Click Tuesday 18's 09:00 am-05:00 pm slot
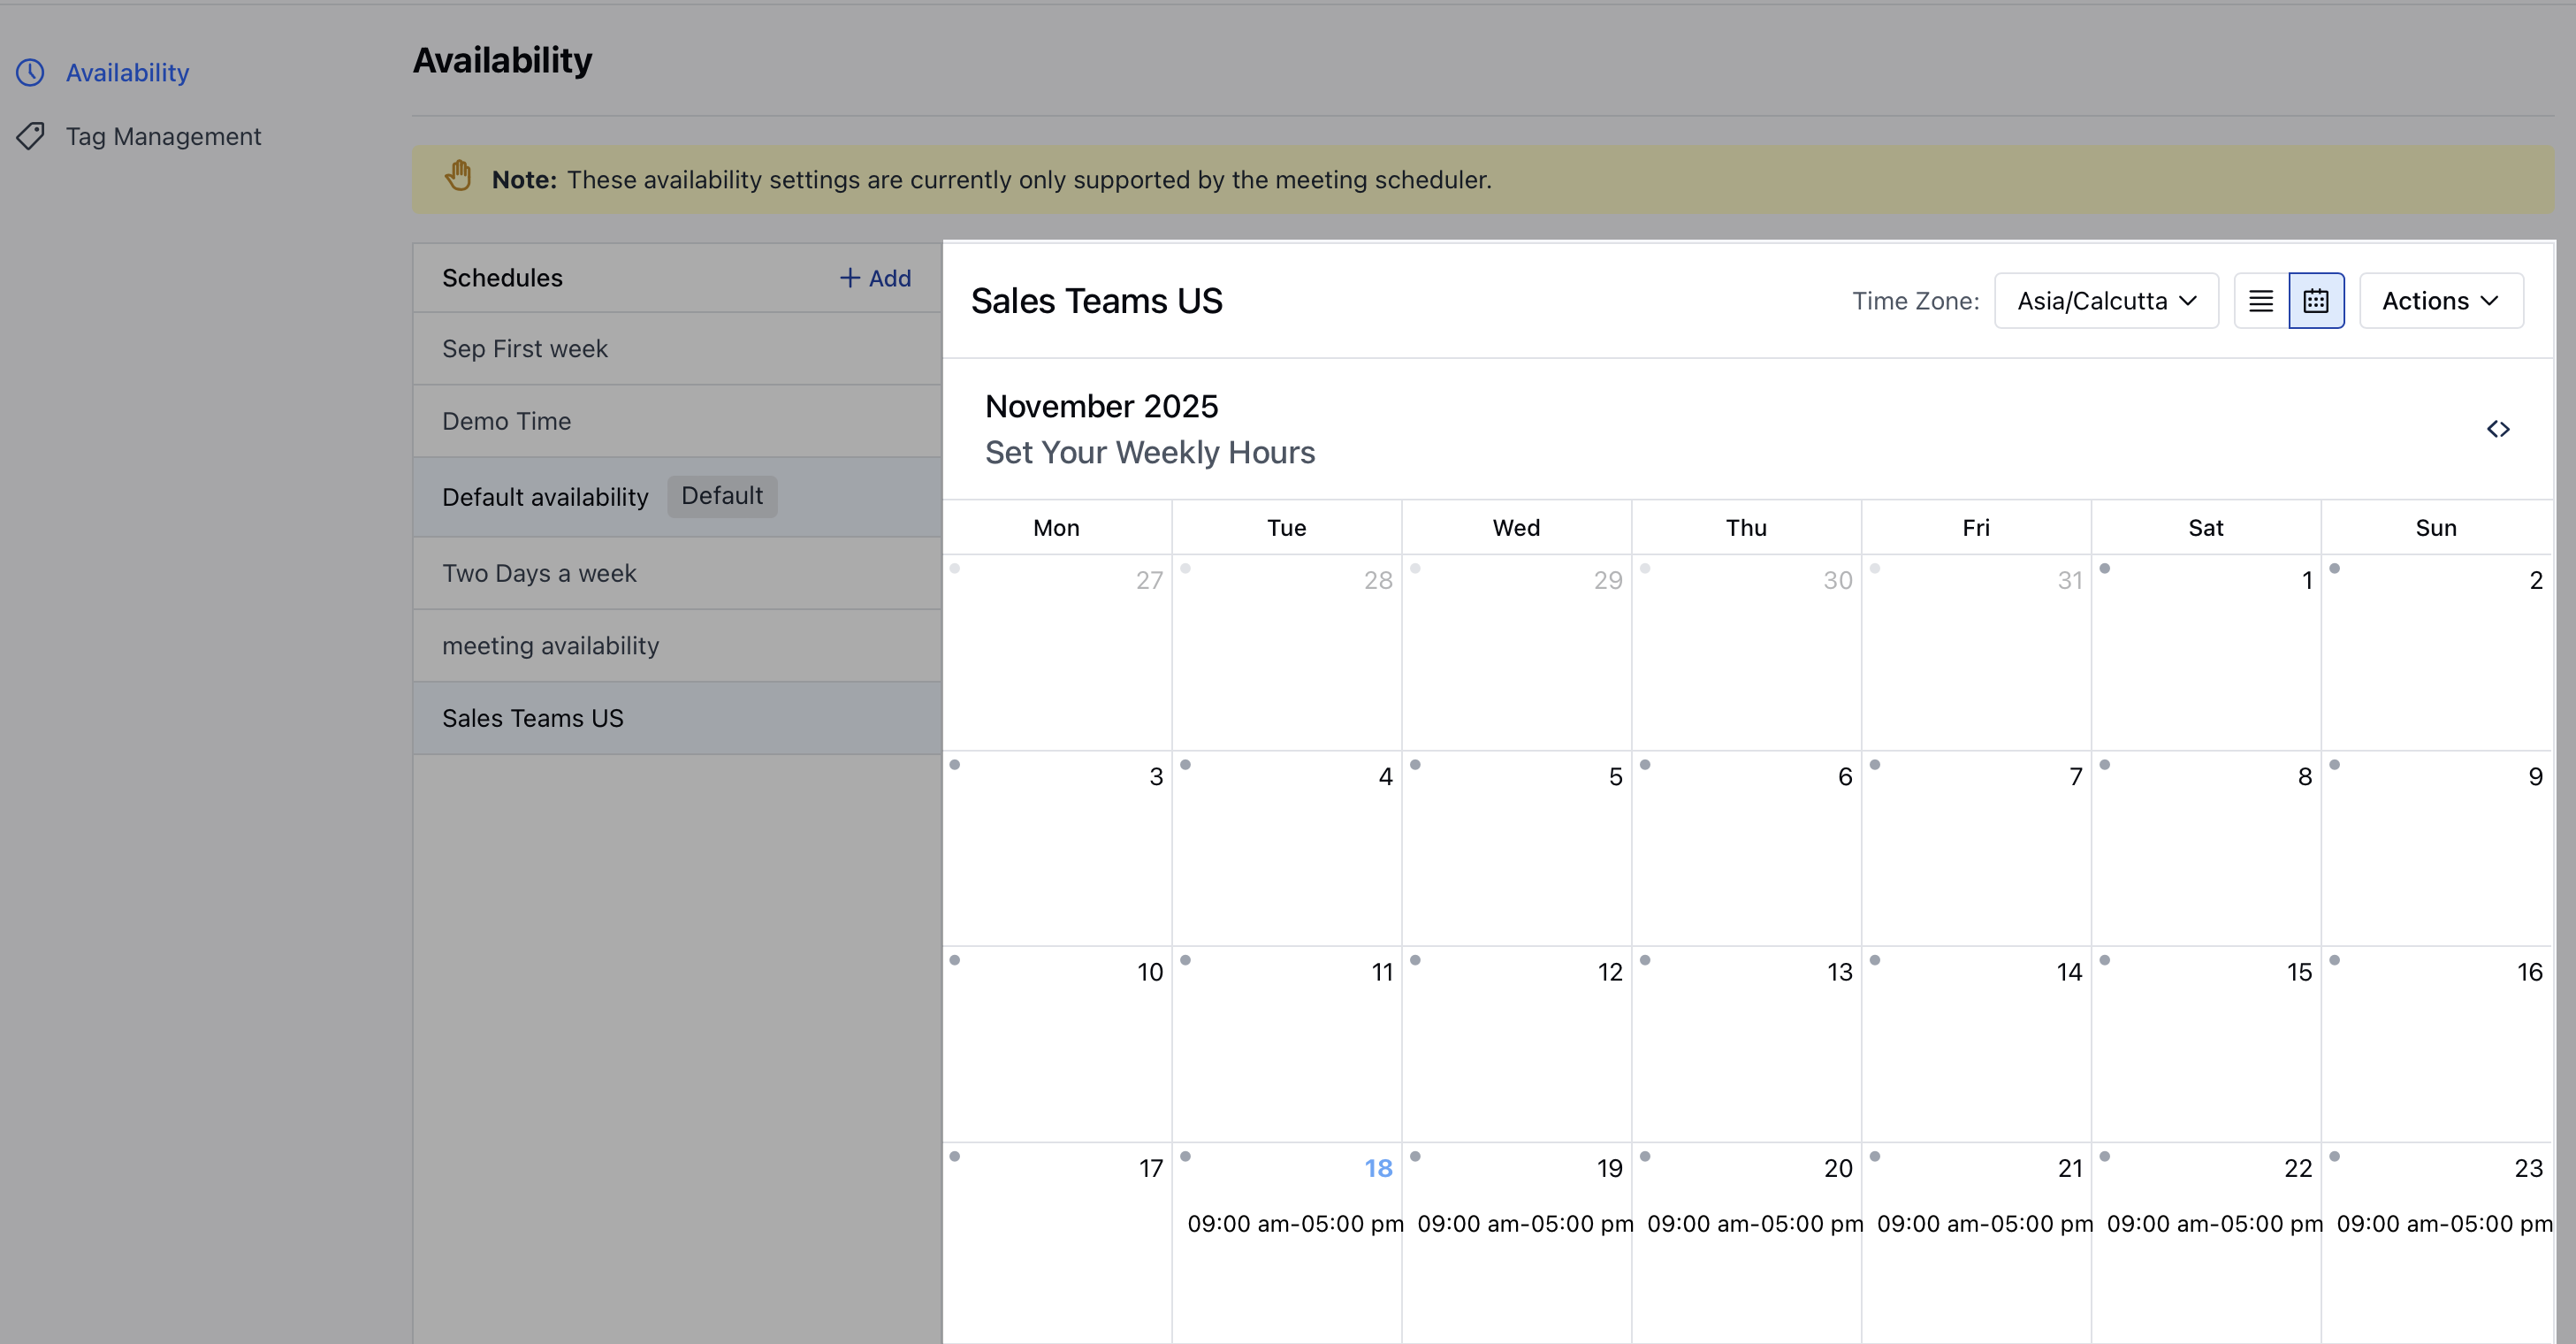Viewport: 2576px width, 1344px height. [1294, 1224]
